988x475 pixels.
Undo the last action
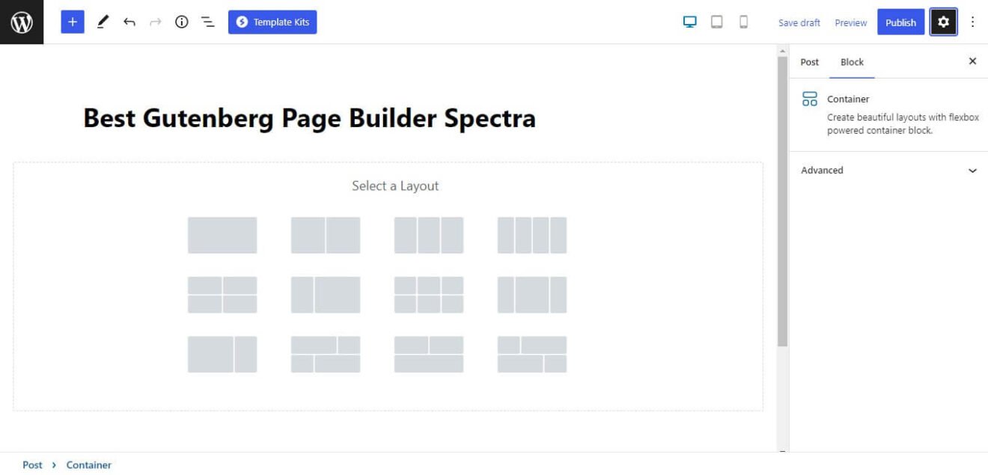129,22
